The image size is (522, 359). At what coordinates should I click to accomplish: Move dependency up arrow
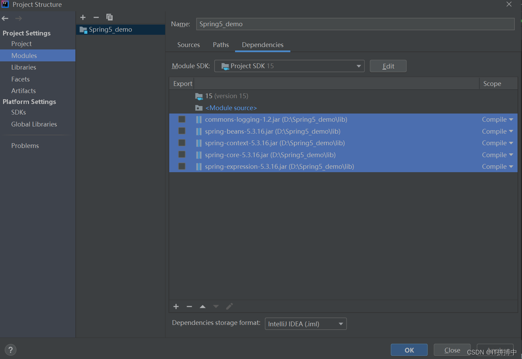click(x=203, y=306)
